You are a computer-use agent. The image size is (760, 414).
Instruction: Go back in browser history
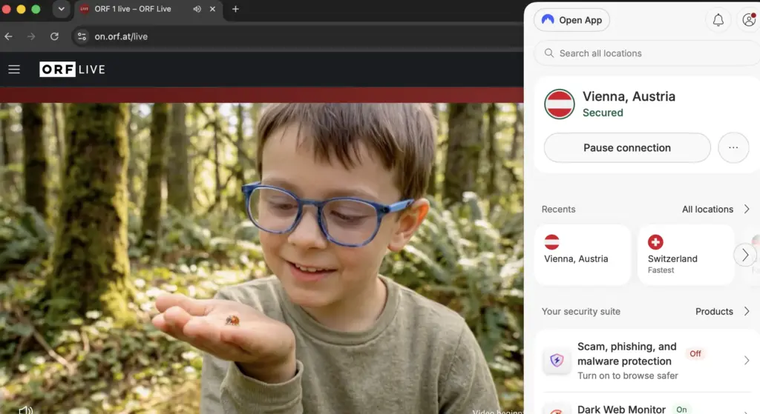pyautogui.click(x=9, y=36)
